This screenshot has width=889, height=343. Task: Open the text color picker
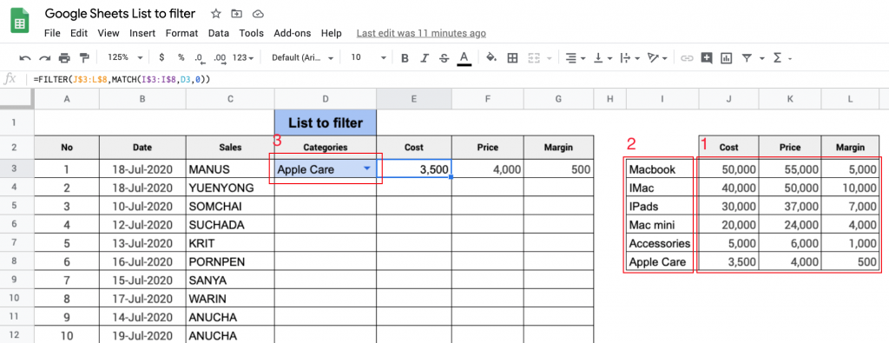point(464,58)
